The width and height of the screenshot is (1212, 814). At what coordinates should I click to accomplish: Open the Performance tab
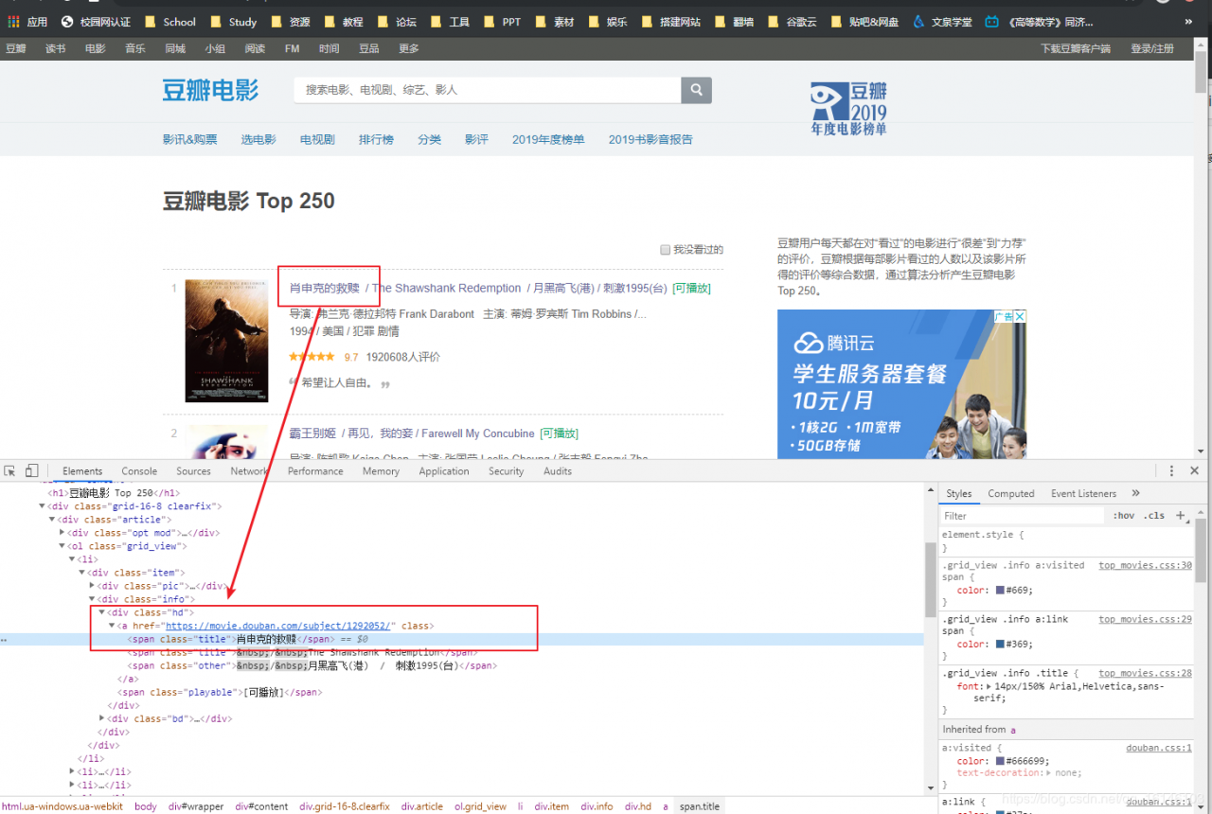click(x=315, y=471)
